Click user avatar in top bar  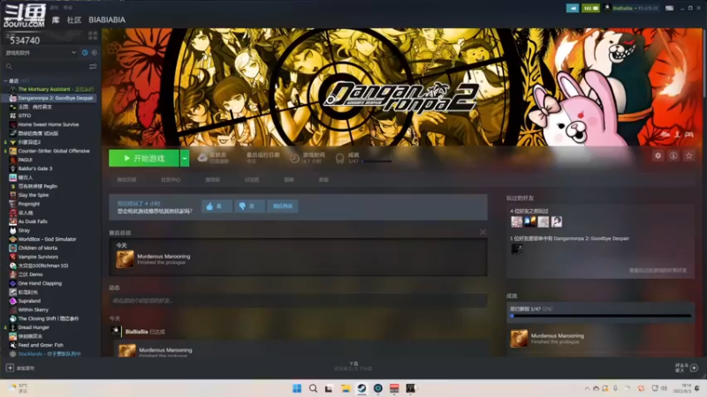click(607, 8)
